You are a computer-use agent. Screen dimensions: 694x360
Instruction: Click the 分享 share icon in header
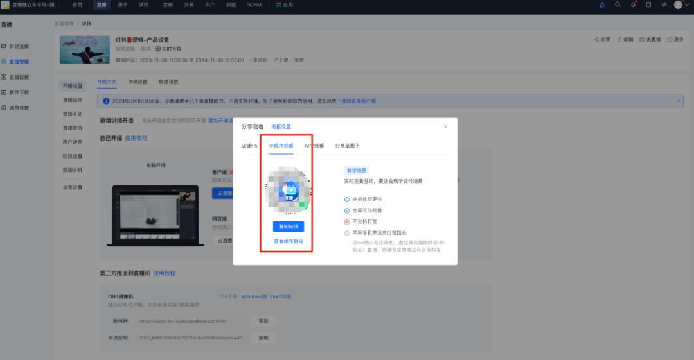click(596, 39)
